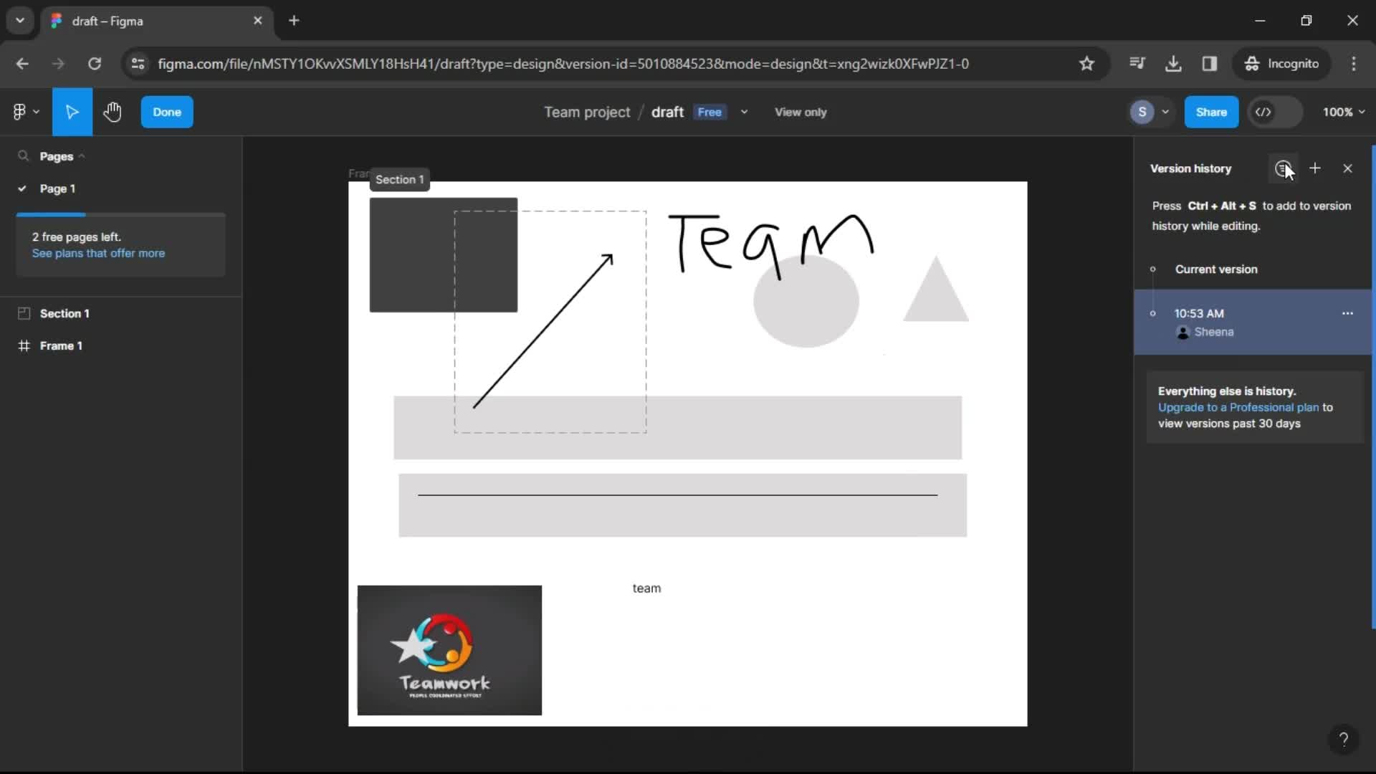This screenshot has height=774, width=1376.
Task: Click Upgrade to a Professional plan link
Action: coord(1239,406)
